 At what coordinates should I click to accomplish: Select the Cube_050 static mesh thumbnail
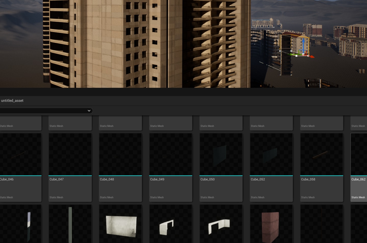pos(221,154)
